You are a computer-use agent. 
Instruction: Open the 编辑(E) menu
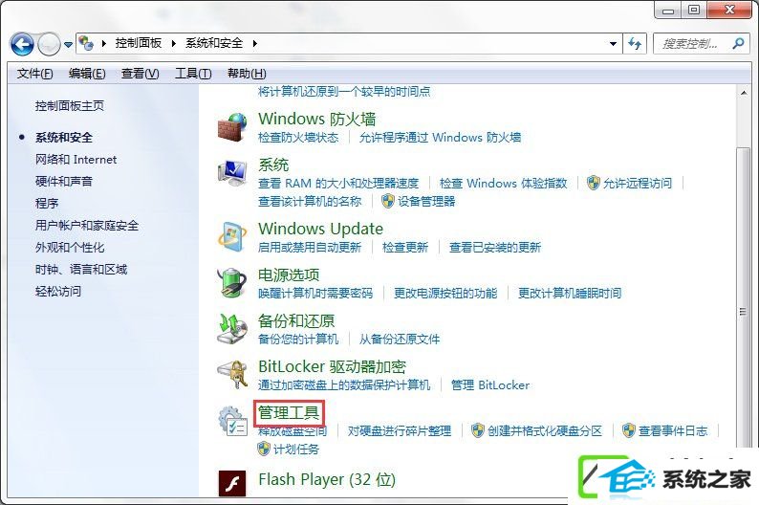pos(87,74)
